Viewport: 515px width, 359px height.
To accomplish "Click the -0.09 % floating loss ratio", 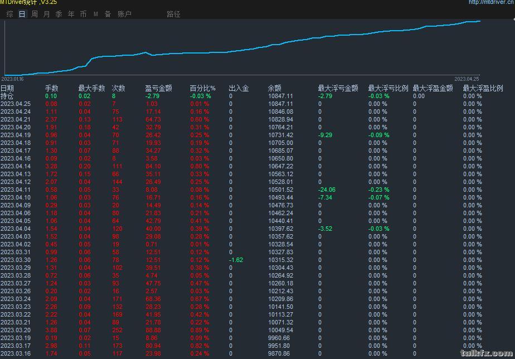I will (378, 135).
